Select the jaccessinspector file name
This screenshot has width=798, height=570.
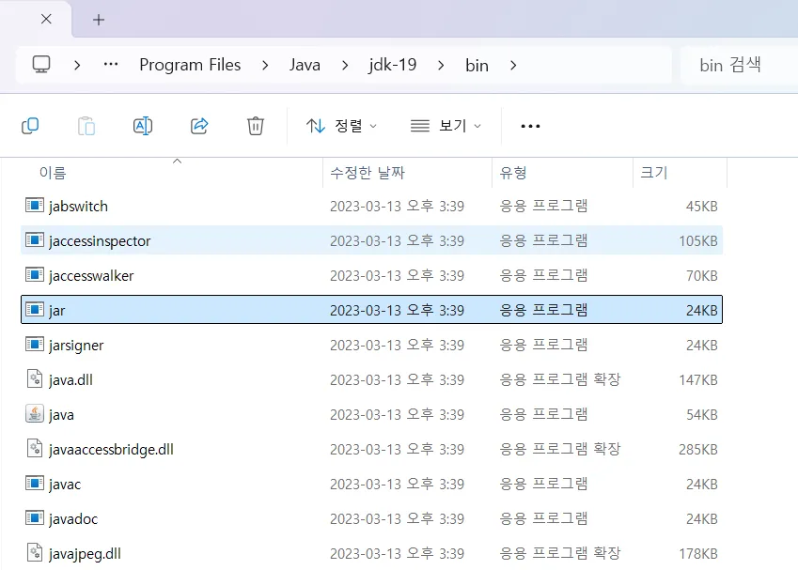click(100, 241)
